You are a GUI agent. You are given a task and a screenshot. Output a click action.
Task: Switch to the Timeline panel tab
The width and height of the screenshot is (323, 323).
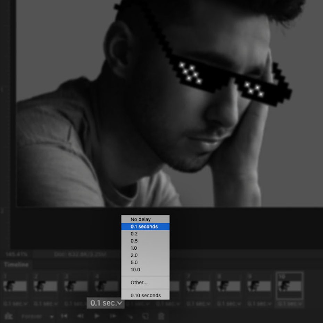click(x=16, y=265)
